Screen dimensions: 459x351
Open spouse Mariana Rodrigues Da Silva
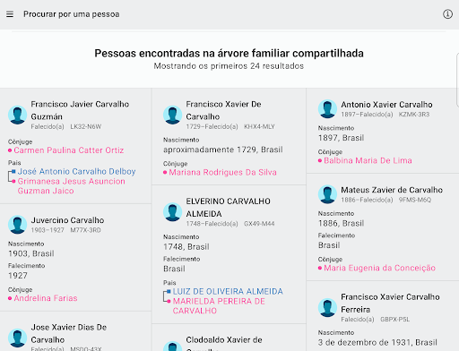click(x=222, y=172)
